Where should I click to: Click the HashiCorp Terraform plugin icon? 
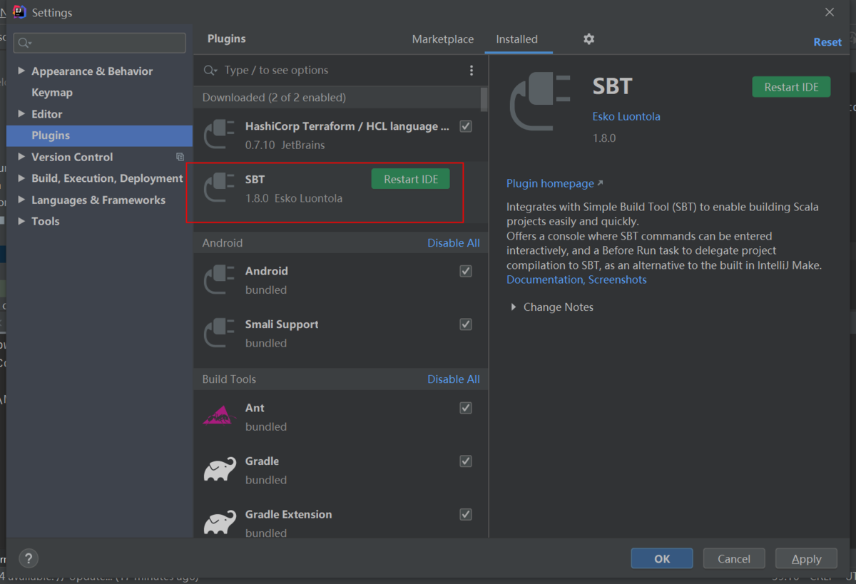click(x=220, y=135)
